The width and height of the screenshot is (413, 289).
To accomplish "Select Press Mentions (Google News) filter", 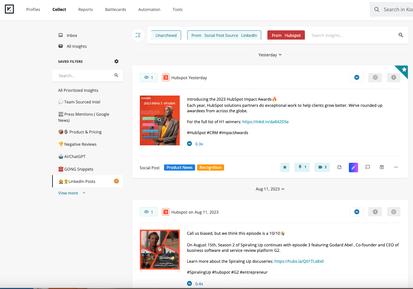I will click(84, 117).
